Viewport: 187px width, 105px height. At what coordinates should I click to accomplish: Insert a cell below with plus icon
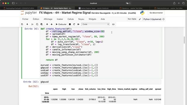coord(27,24)
